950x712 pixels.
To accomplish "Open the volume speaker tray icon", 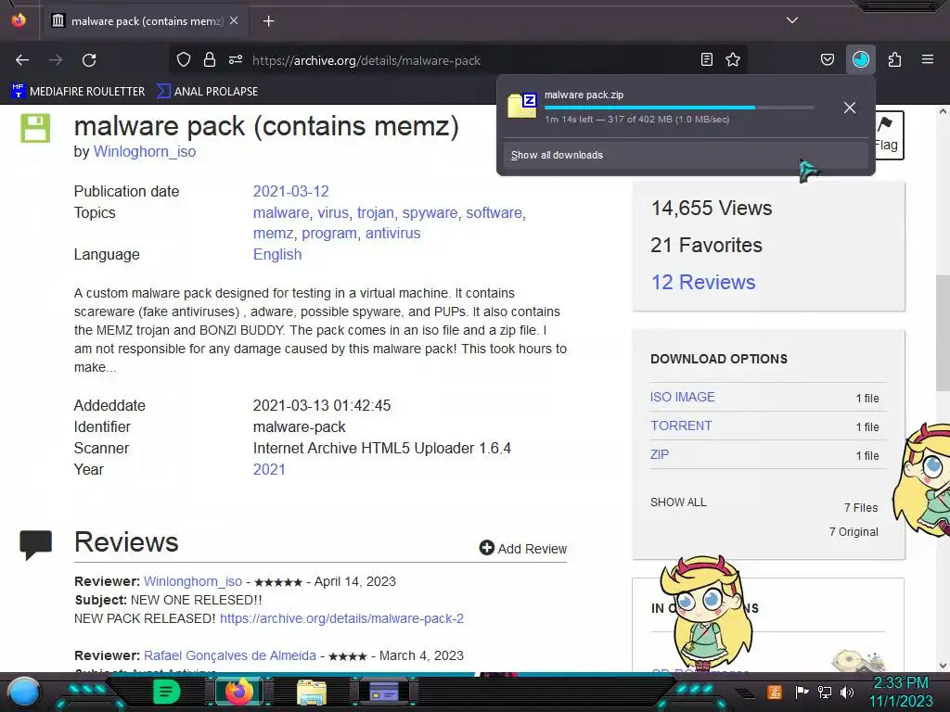I will pos(847,693).
